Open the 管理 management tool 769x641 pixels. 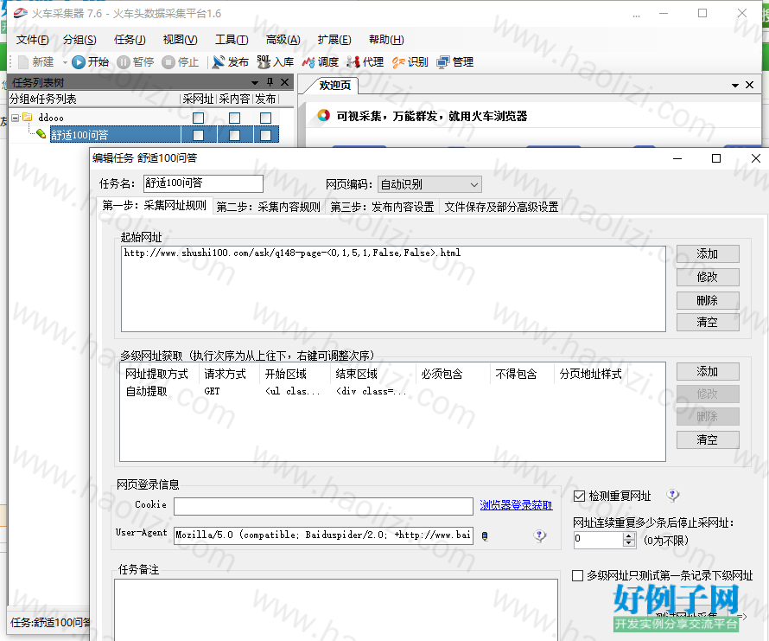coord(455,62)
